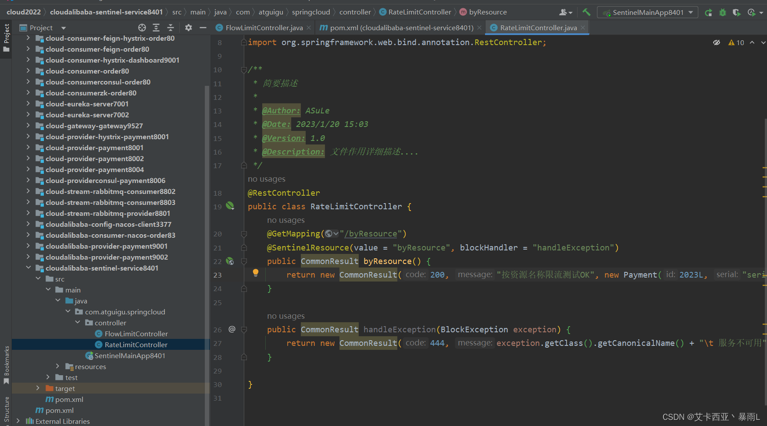Select RateLimitController.java tab
This screenshot has height=426, width=767.
point(538,28)
